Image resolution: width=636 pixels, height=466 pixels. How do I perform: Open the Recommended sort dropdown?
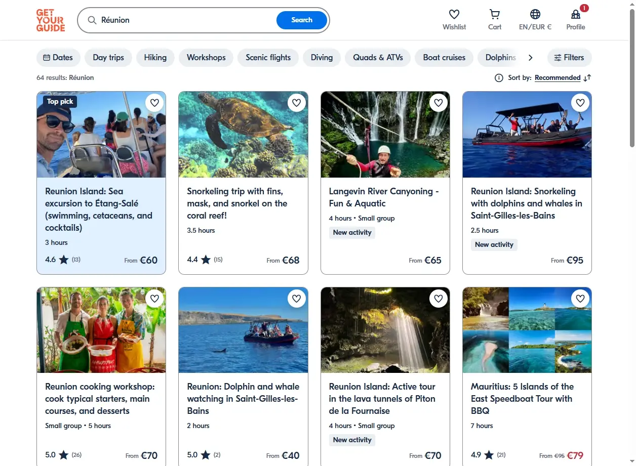tap(558, 78)
